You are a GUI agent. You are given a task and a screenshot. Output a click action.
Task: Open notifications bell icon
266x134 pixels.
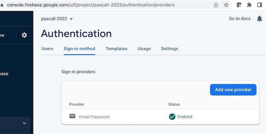click(260, 19)
